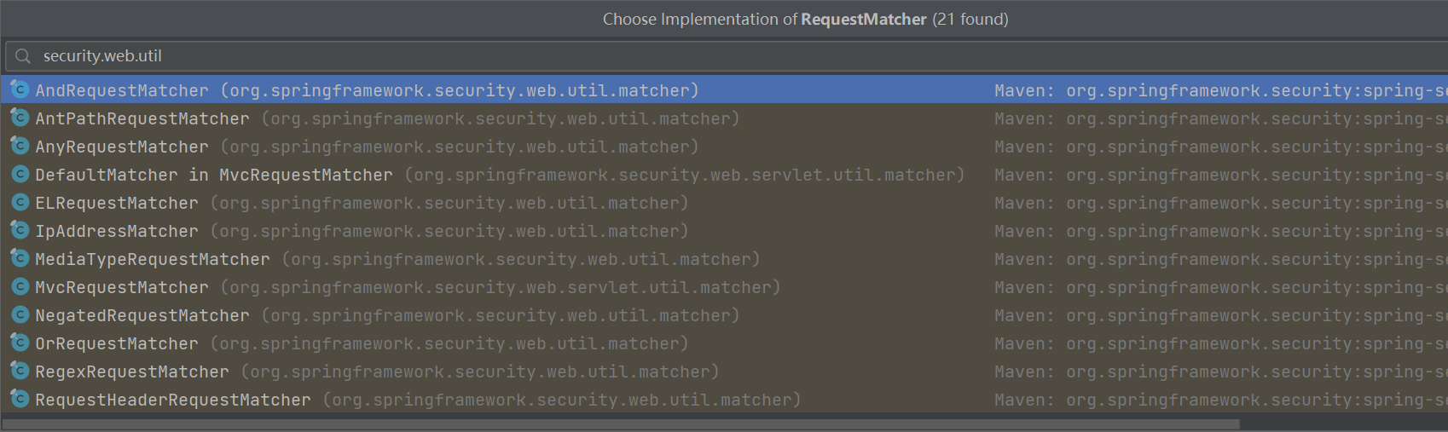Click the class icon next to IpAddressMatcher

point(20,230)
